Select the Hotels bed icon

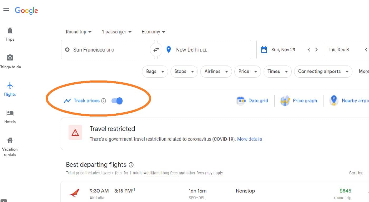pos(10,113)
